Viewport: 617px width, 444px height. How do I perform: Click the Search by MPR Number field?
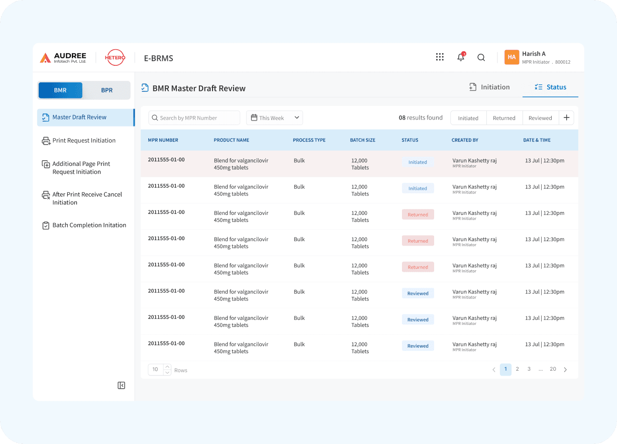194,118
